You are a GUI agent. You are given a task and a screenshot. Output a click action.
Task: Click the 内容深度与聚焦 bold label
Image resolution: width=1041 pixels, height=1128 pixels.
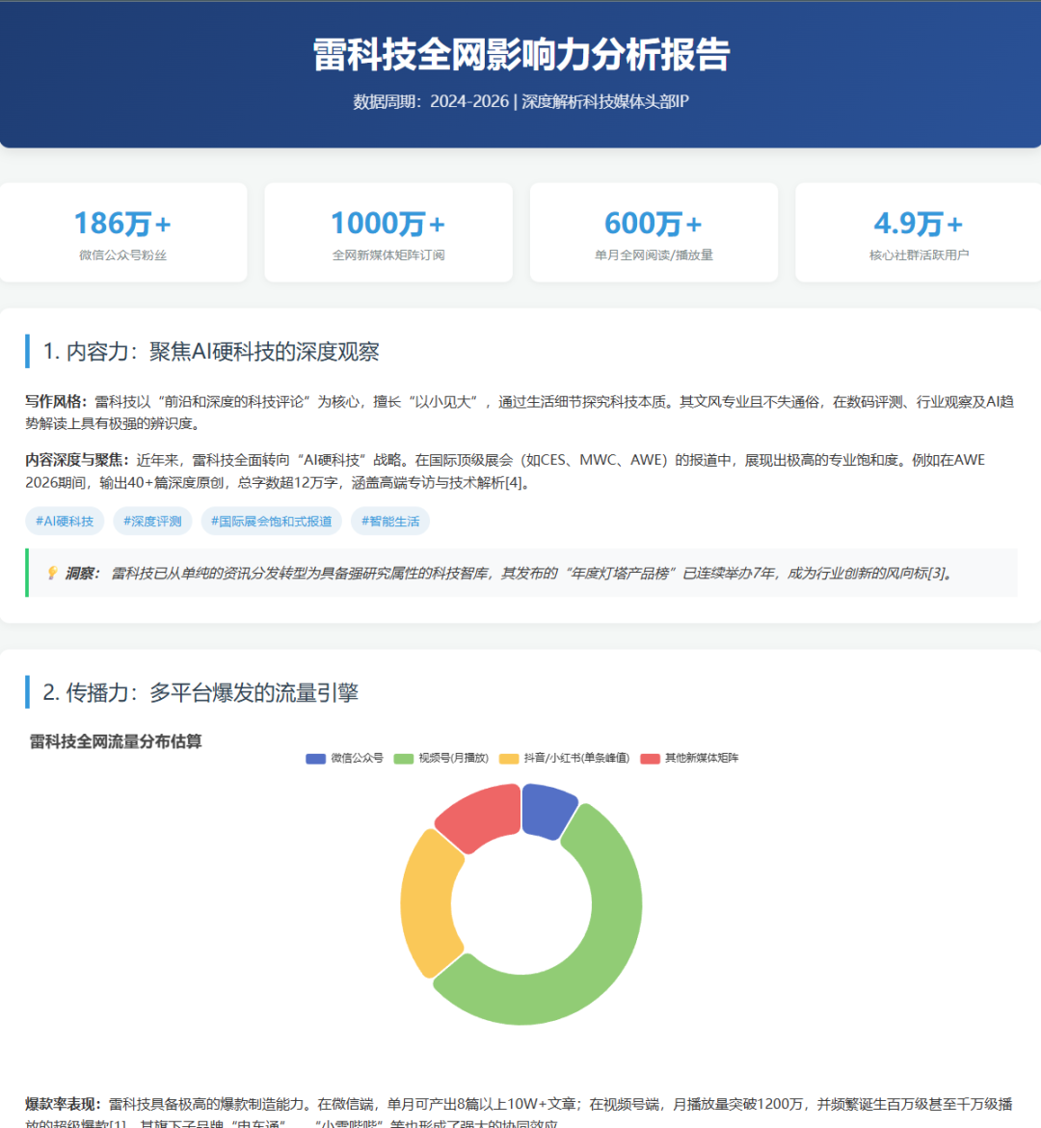click(77, 461)
